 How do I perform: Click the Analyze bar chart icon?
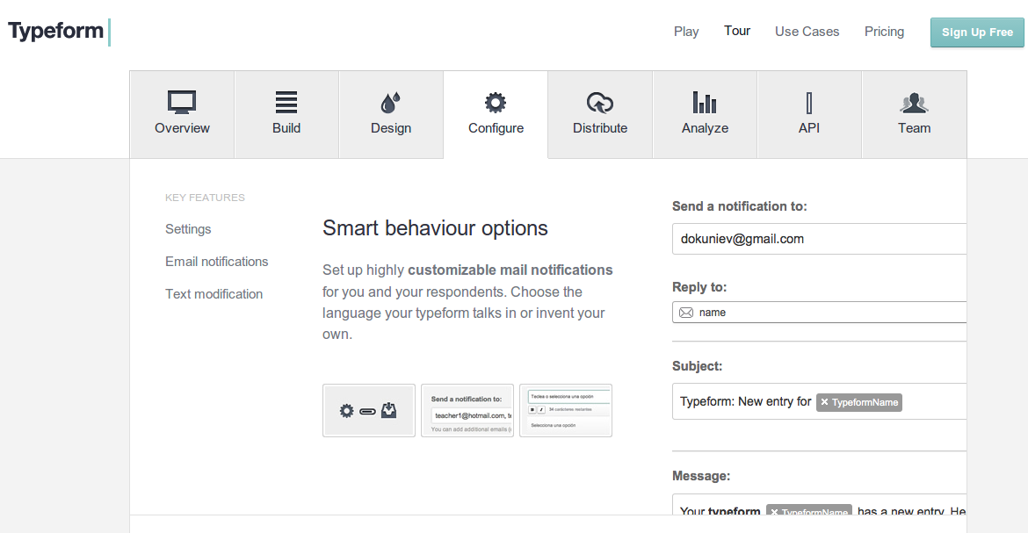[705, 102]
